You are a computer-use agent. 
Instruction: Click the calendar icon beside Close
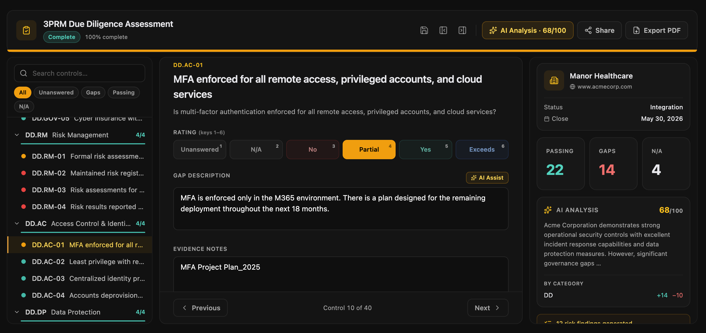coord(546,119)
